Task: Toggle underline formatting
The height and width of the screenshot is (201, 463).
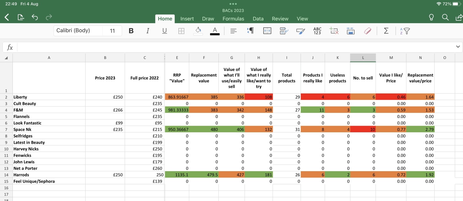Action: 164,30
